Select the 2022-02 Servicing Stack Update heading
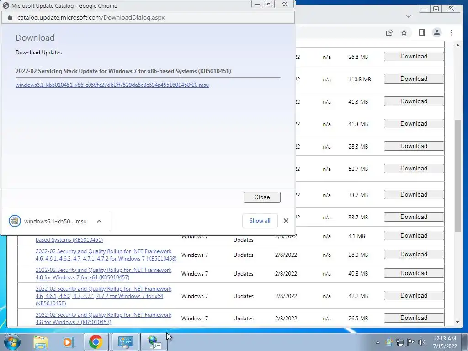 point(123,71)
